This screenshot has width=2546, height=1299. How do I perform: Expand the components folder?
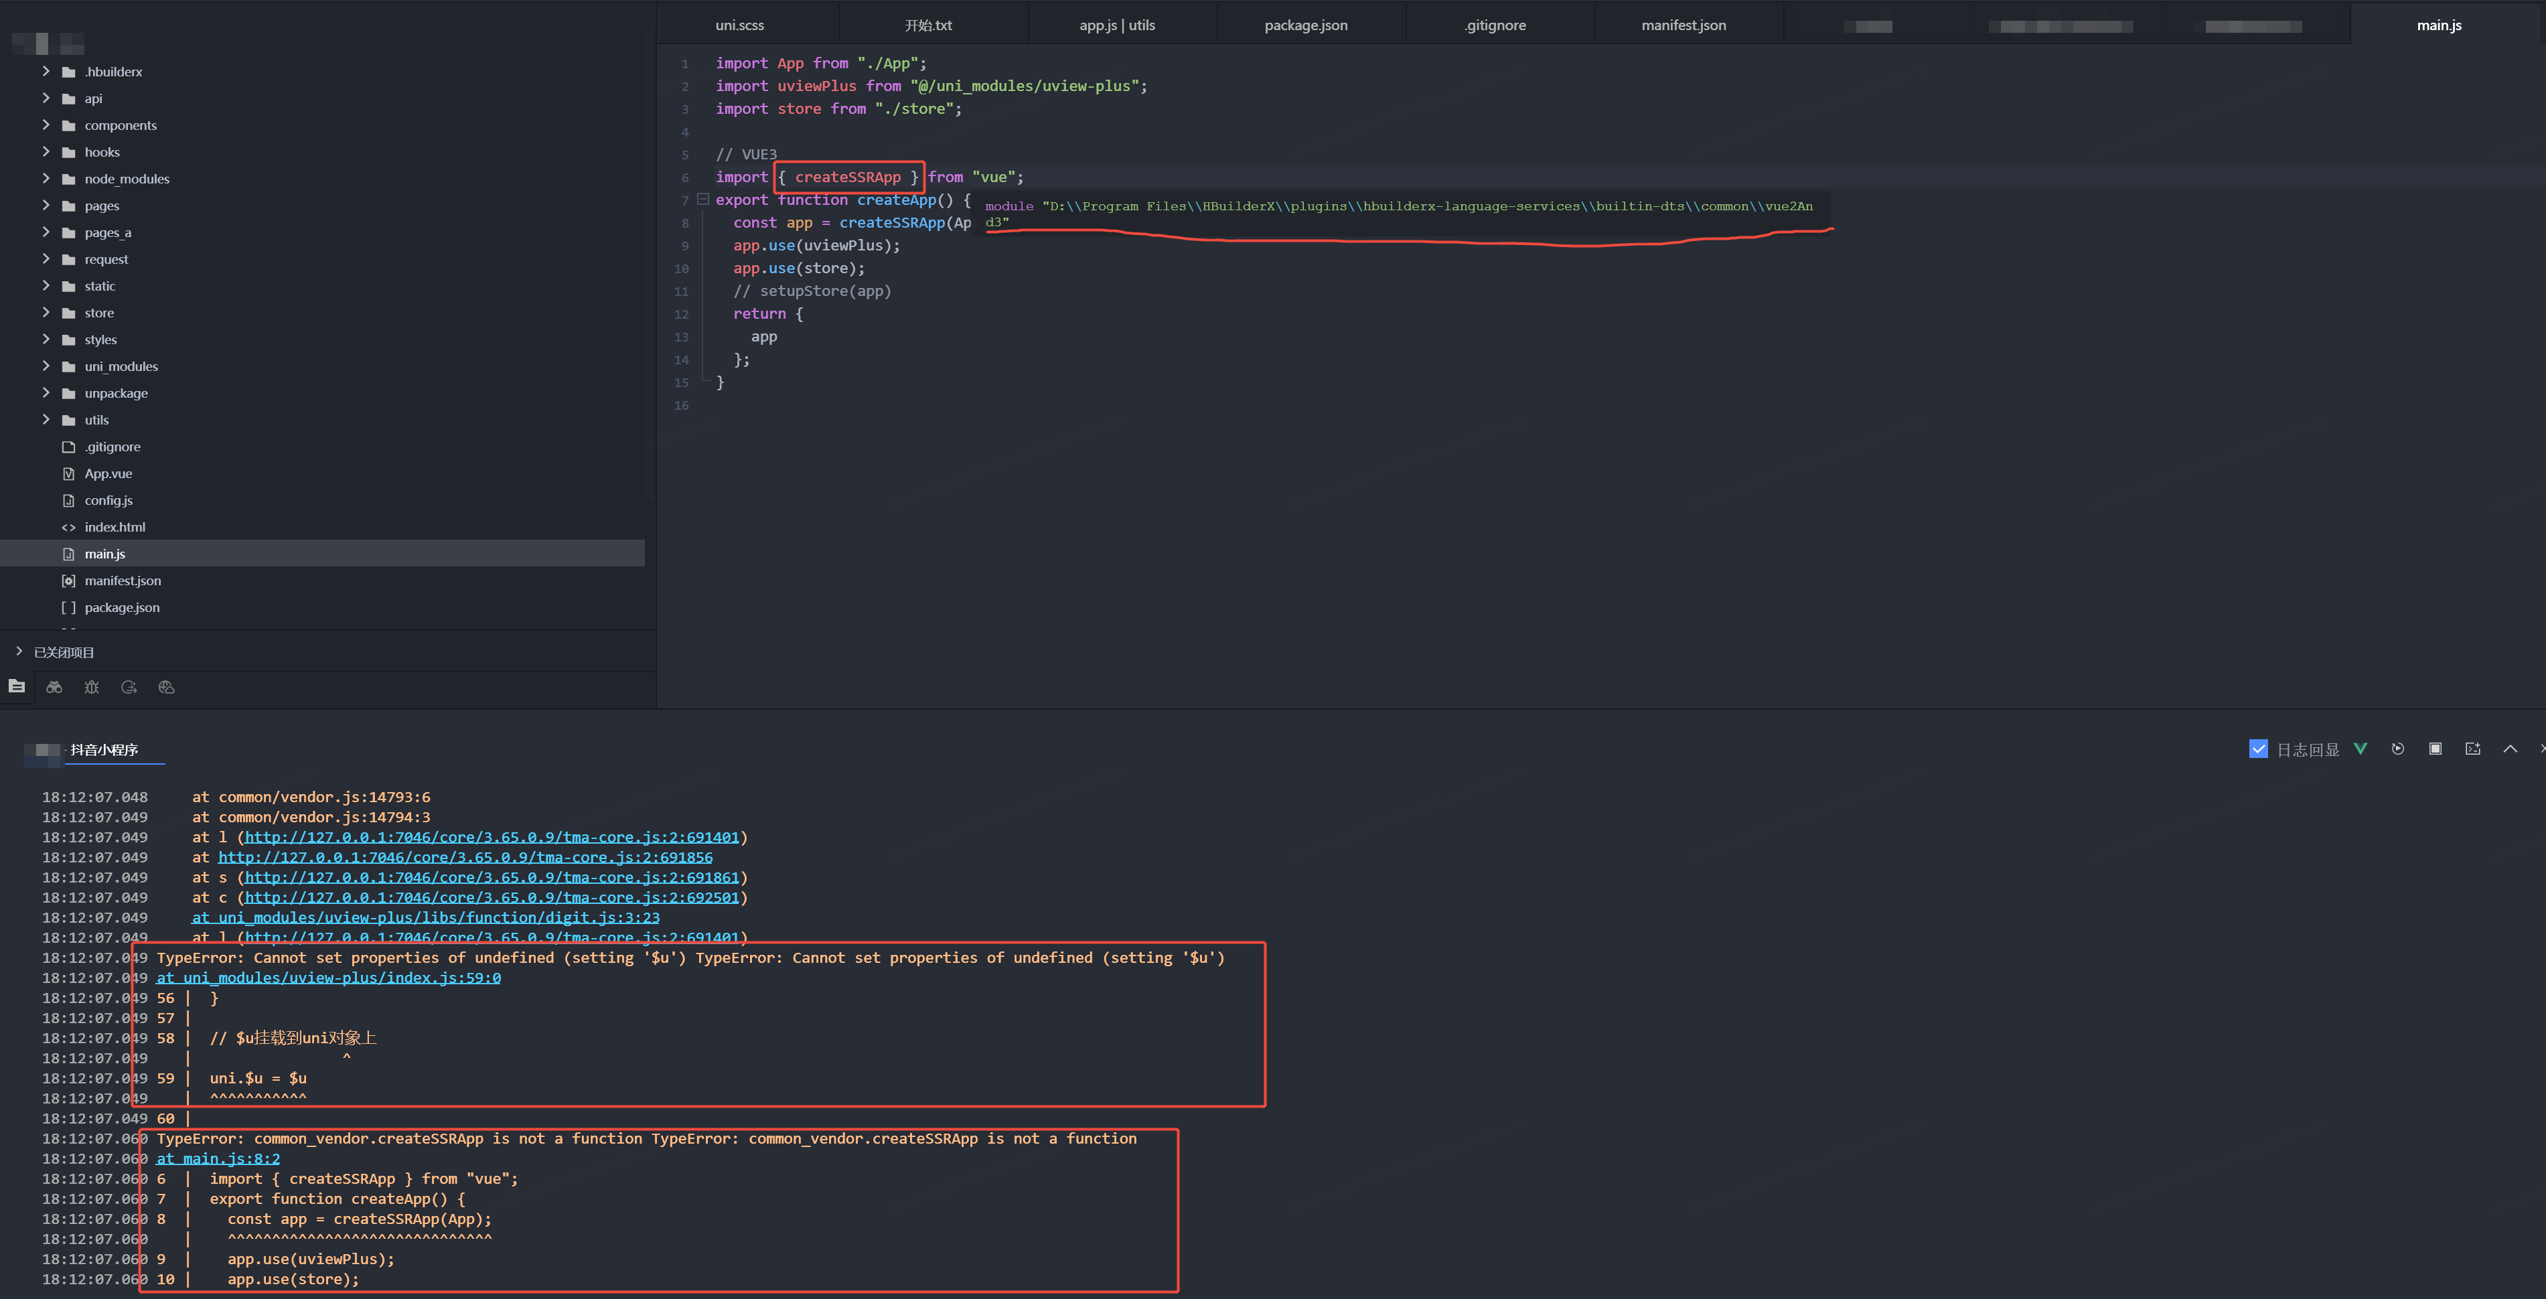pos(46,125)
